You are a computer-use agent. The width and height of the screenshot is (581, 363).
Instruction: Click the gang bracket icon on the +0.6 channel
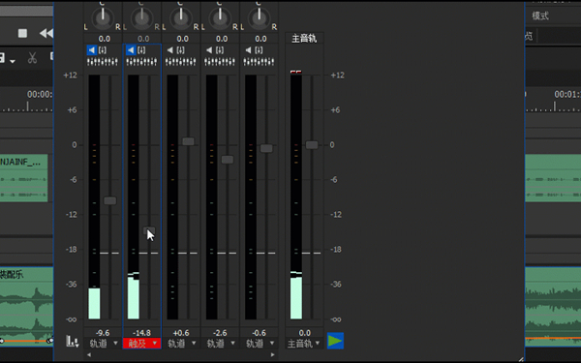[181, 50]
